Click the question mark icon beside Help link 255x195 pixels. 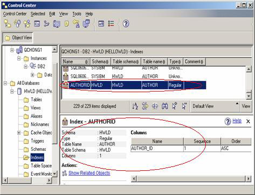point(228,121)
